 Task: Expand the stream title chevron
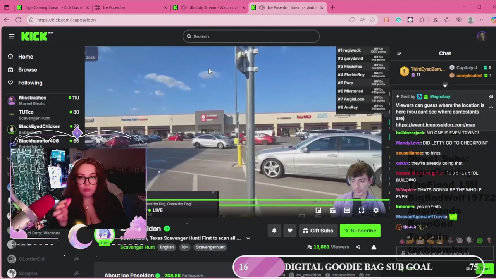pyautogui.click(x=248, y=238)
